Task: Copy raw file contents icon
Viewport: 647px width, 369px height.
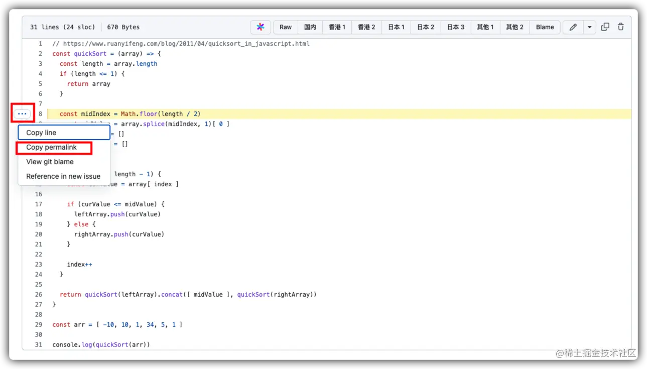Action: click(605, 27)
